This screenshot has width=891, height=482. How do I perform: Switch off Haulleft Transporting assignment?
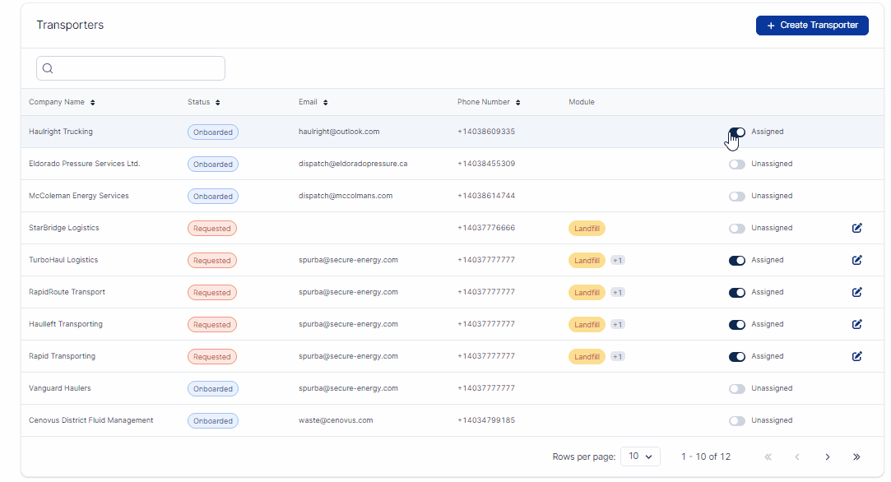point(737,325)
